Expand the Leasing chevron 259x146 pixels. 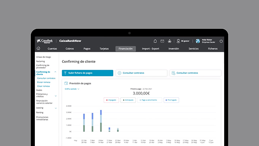tap(56, 108)
